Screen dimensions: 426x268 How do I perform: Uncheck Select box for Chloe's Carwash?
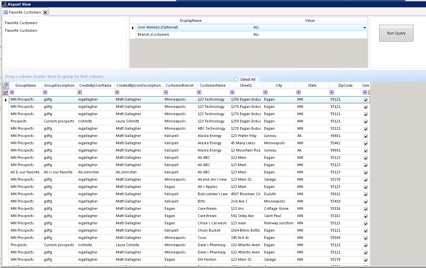pyautogui.click(x=366, y=223)
